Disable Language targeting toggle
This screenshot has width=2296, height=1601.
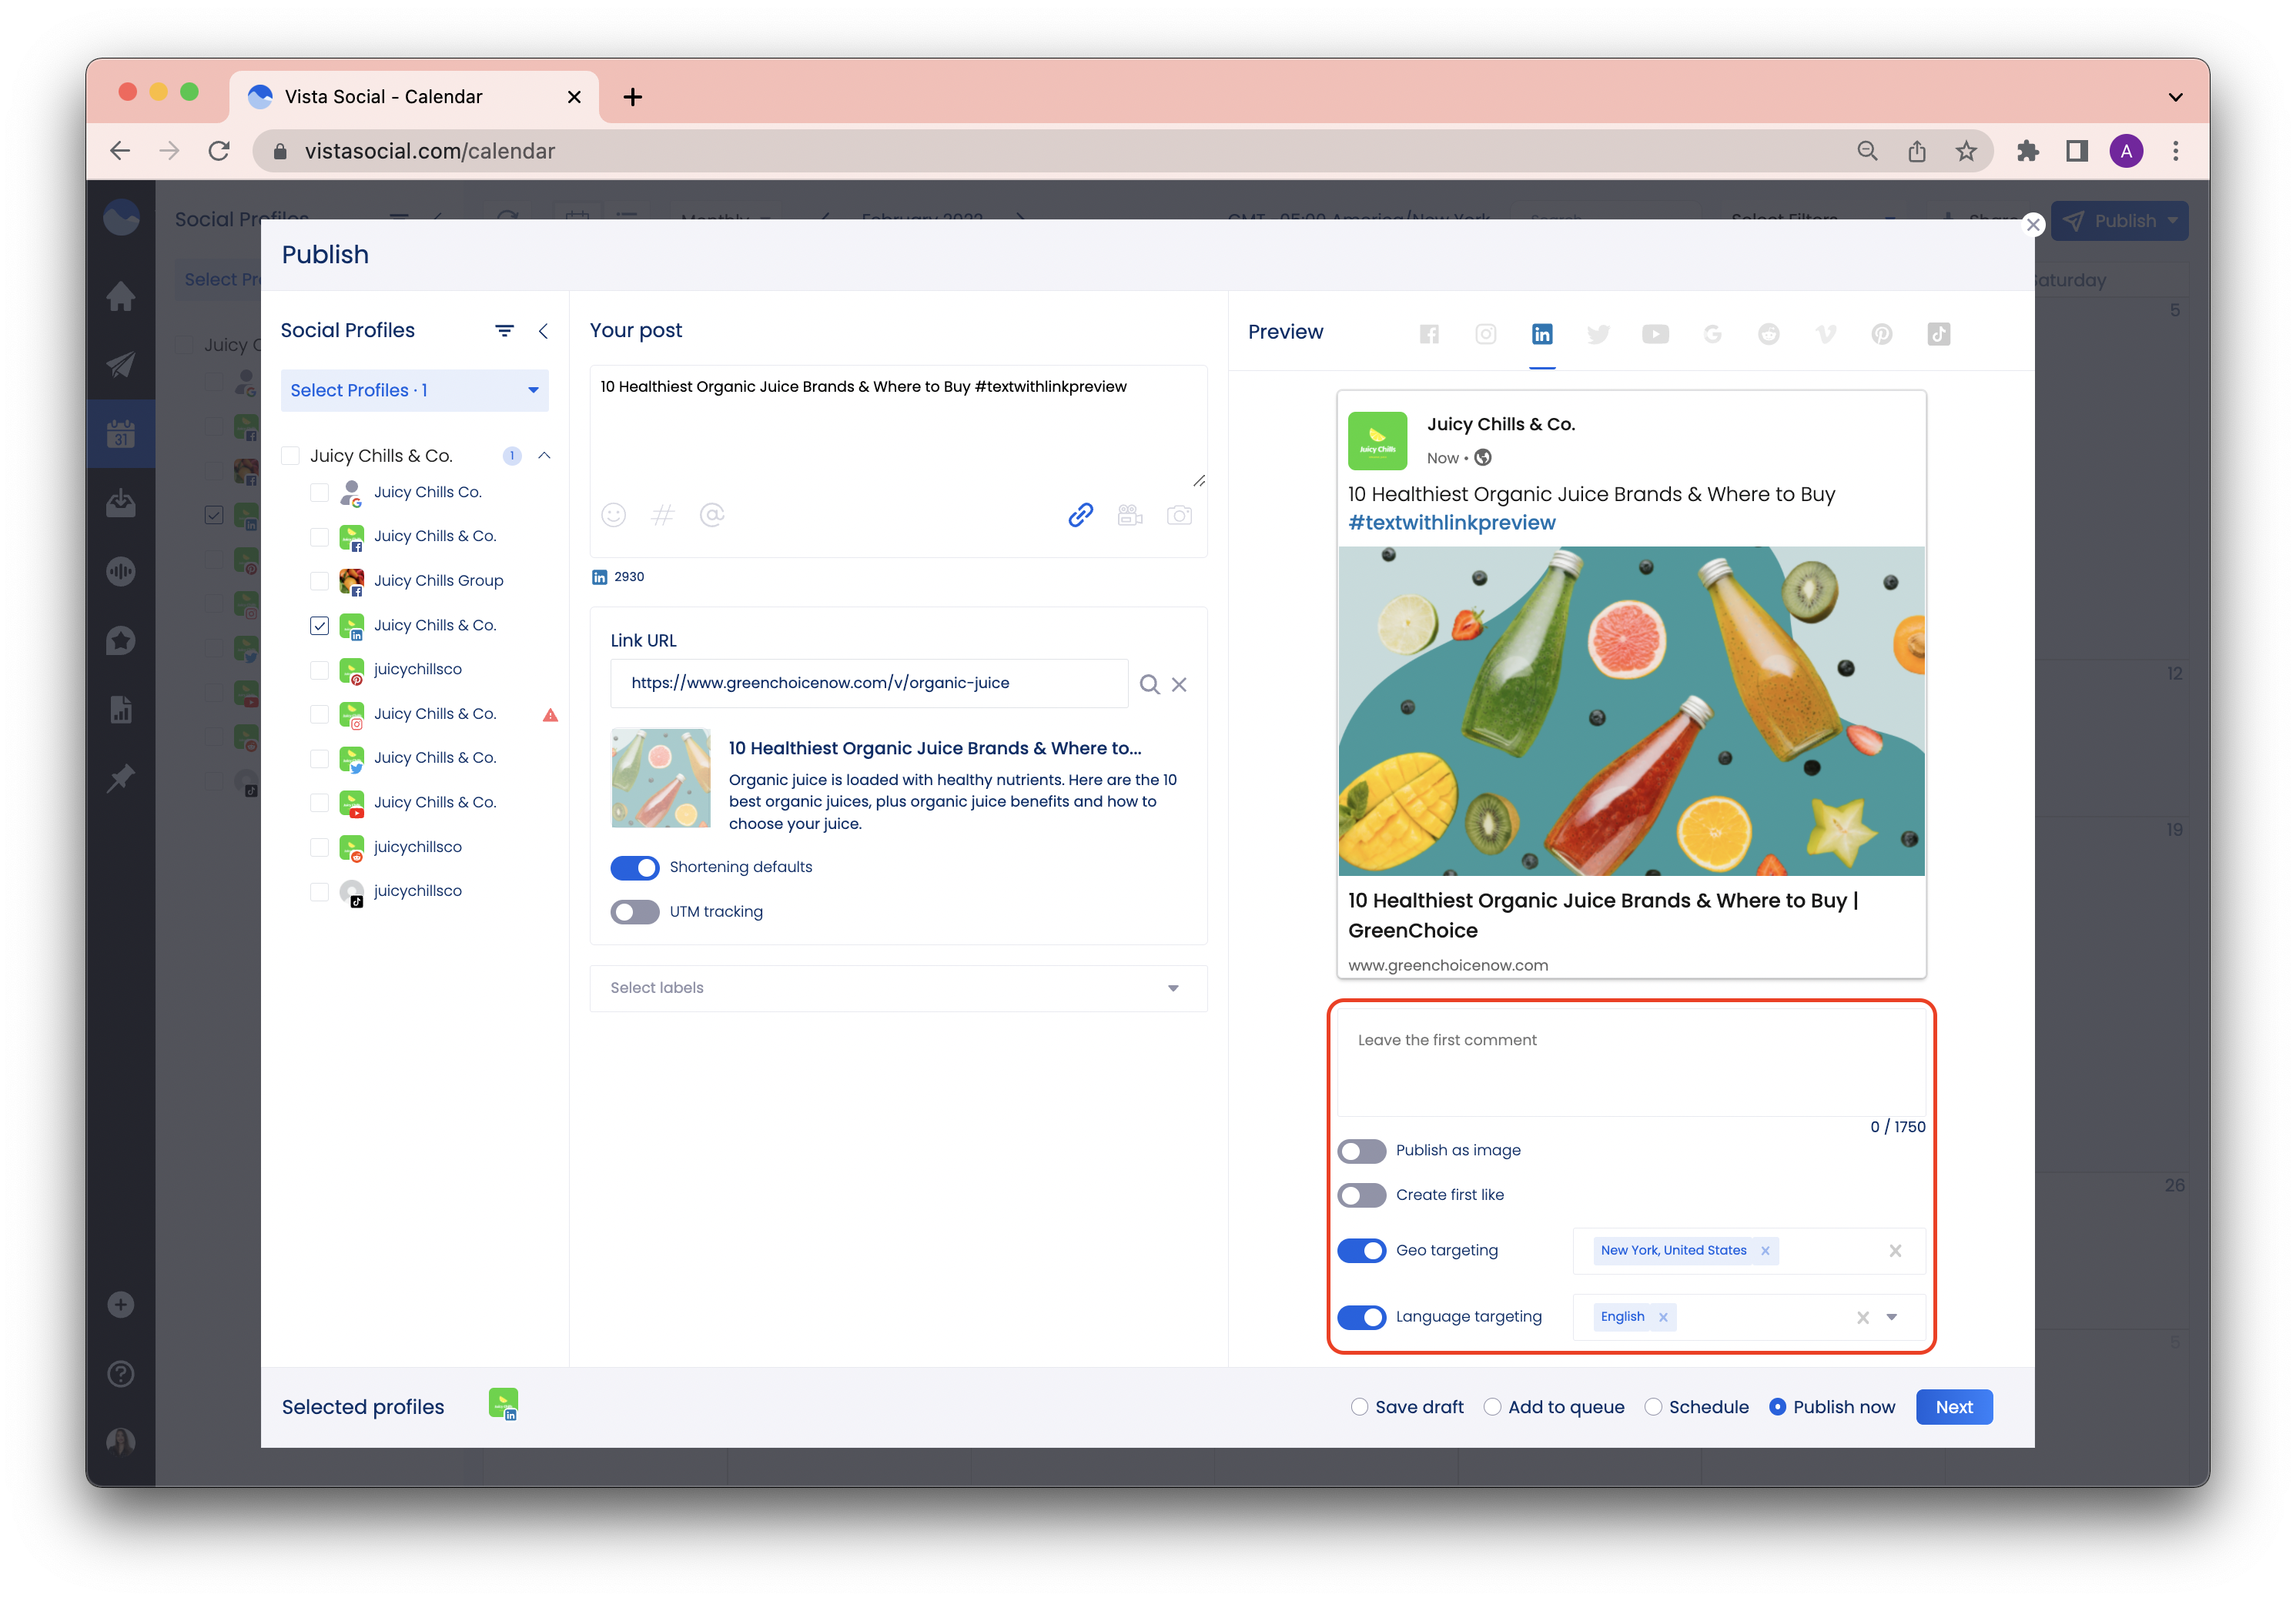(x=1361, y=1317)
